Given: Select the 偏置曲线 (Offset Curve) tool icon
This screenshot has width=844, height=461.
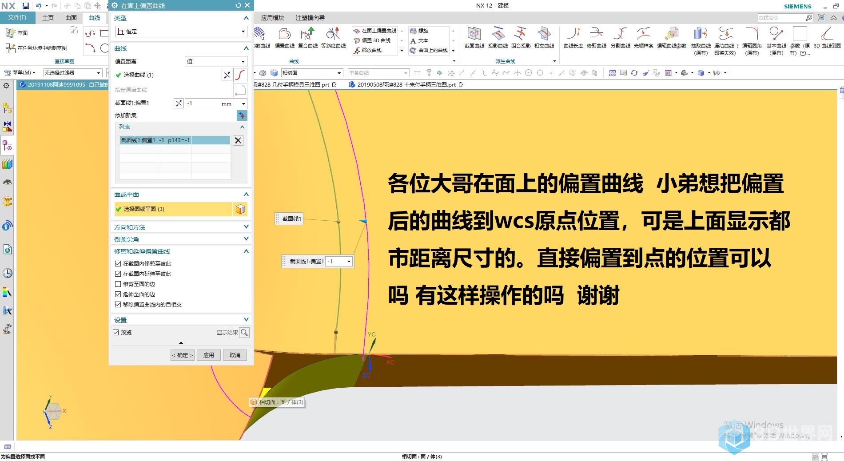Looking at the screenshot, I should click(x=284, y=35).
